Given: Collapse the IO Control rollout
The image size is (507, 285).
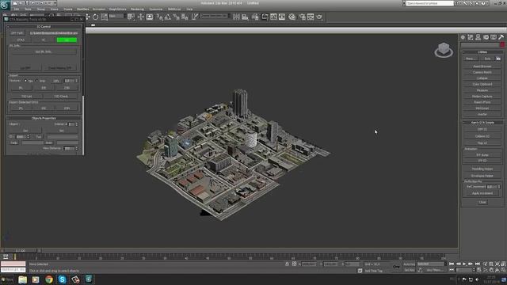Looking at the screenshot, I should tap(44, 26).
